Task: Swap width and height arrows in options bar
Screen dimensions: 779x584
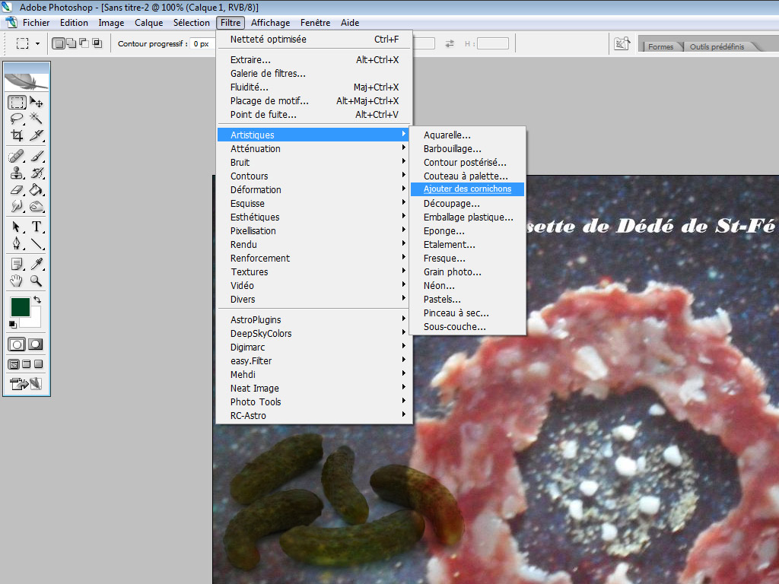Action: 450,43
